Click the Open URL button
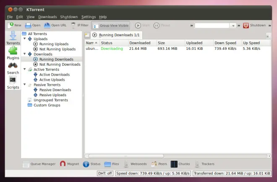Viewport: 277px width, 182px height. (x=55, y=26)
